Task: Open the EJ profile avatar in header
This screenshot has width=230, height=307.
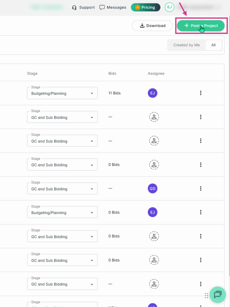Action: [x=169, y=7]
